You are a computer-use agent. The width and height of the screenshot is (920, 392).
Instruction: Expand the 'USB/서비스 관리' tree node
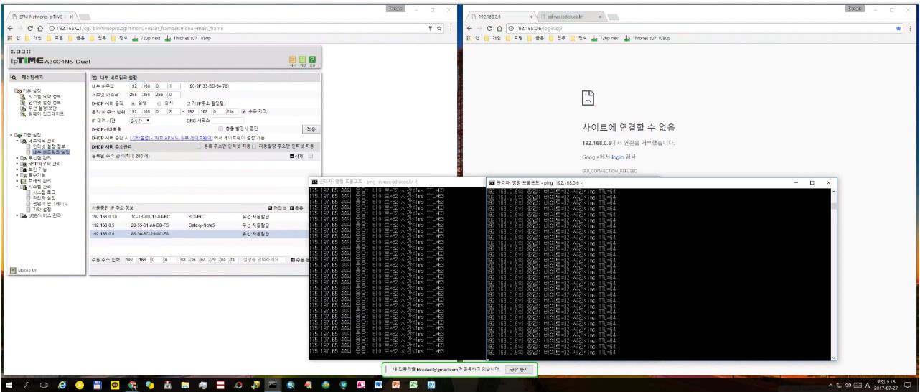click(17, 215)
